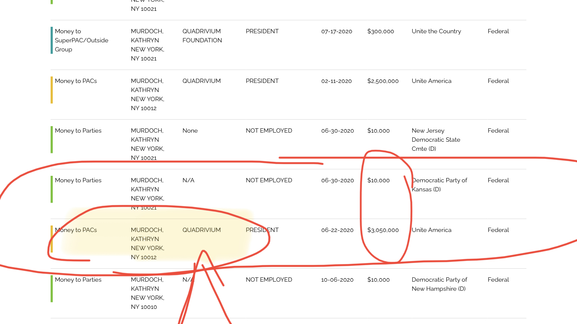Viewport: 577px width, 324px height.
Task: Click the contributor name in the New Jersey row
Action: [147, 135]
